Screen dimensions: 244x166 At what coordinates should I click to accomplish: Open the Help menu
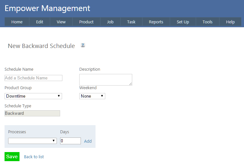click(230, 22)
